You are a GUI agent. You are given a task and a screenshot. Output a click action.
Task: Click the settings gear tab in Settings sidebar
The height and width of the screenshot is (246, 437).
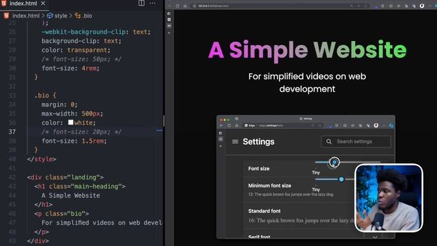(x=221, y=139)
